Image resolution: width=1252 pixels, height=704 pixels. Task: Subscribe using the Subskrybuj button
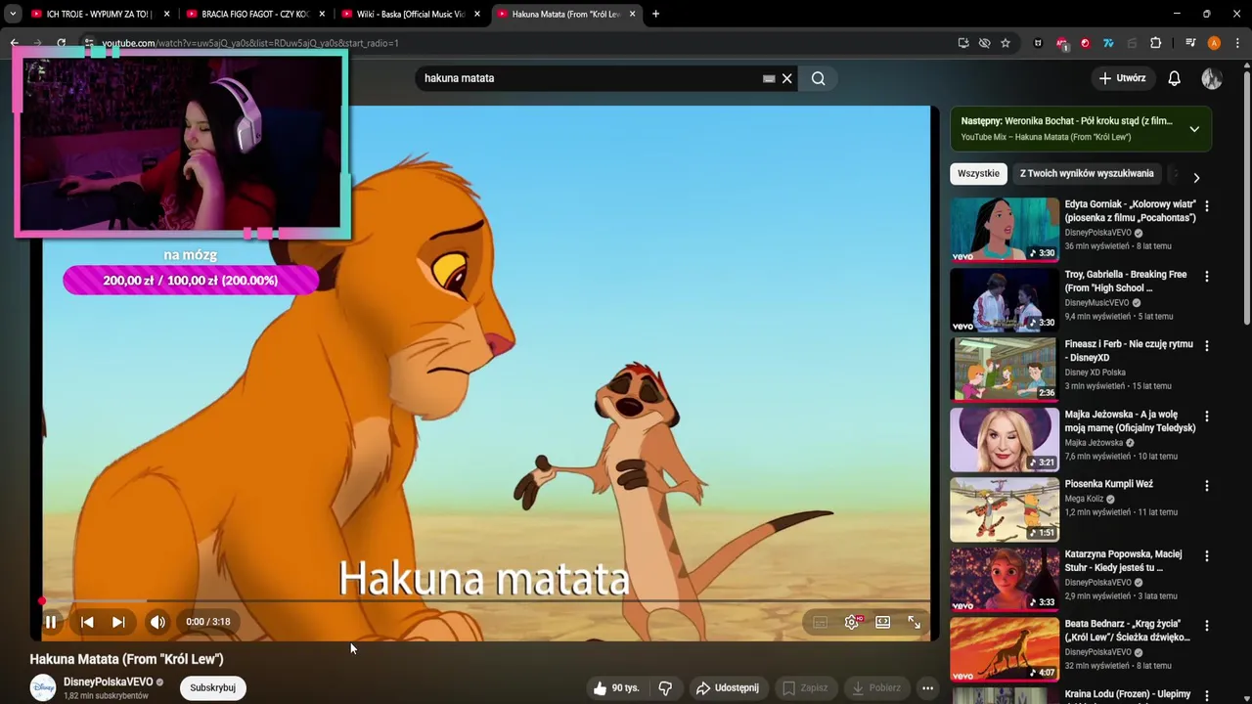click(x=212, y=687)
